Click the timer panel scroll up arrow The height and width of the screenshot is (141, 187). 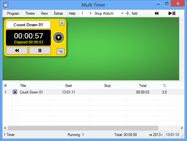[182, 20]
